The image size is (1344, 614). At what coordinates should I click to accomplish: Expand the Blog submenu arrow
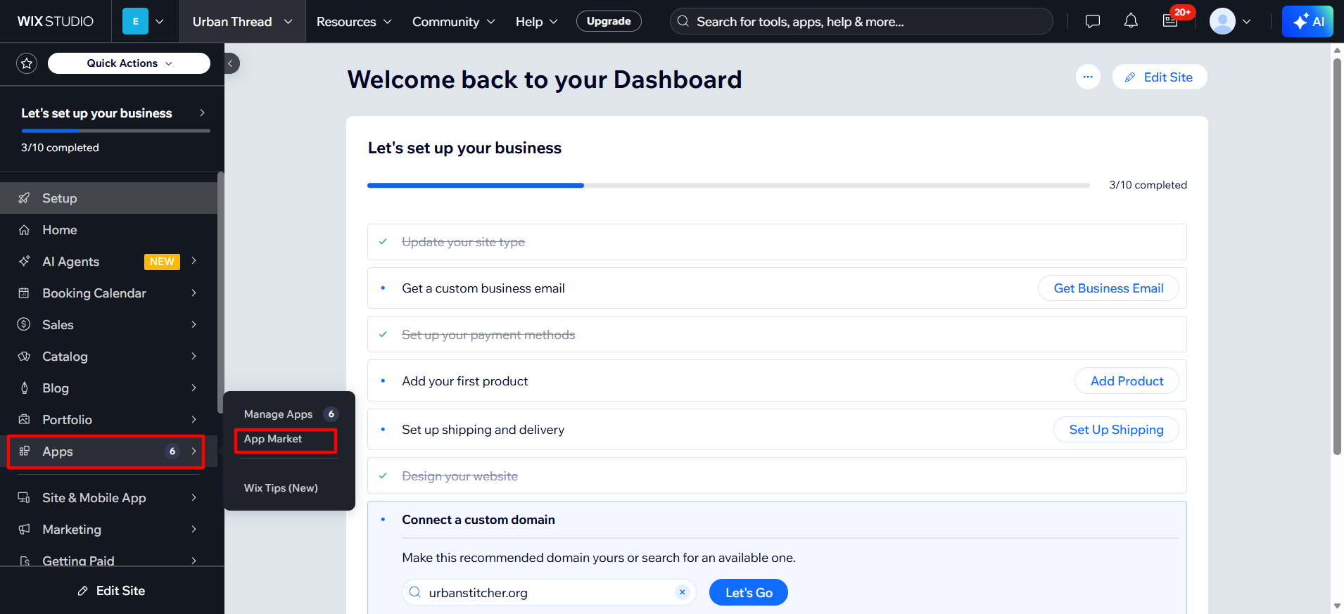(194, 388)
